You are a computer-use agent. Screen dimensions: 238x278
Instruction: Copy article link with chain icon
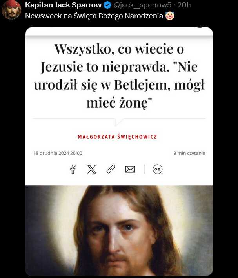pyautogui.click(x=111, y=169)
